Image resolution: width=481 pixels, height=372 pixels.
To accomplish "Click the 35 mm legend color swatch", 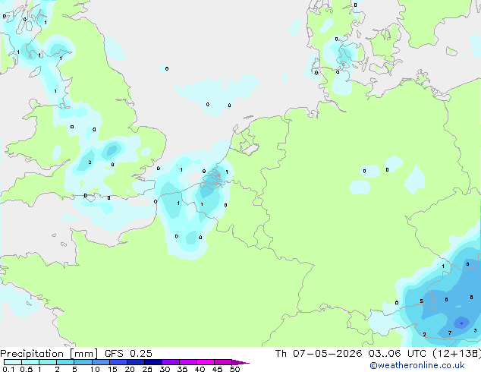I will [x=187, y=362].
